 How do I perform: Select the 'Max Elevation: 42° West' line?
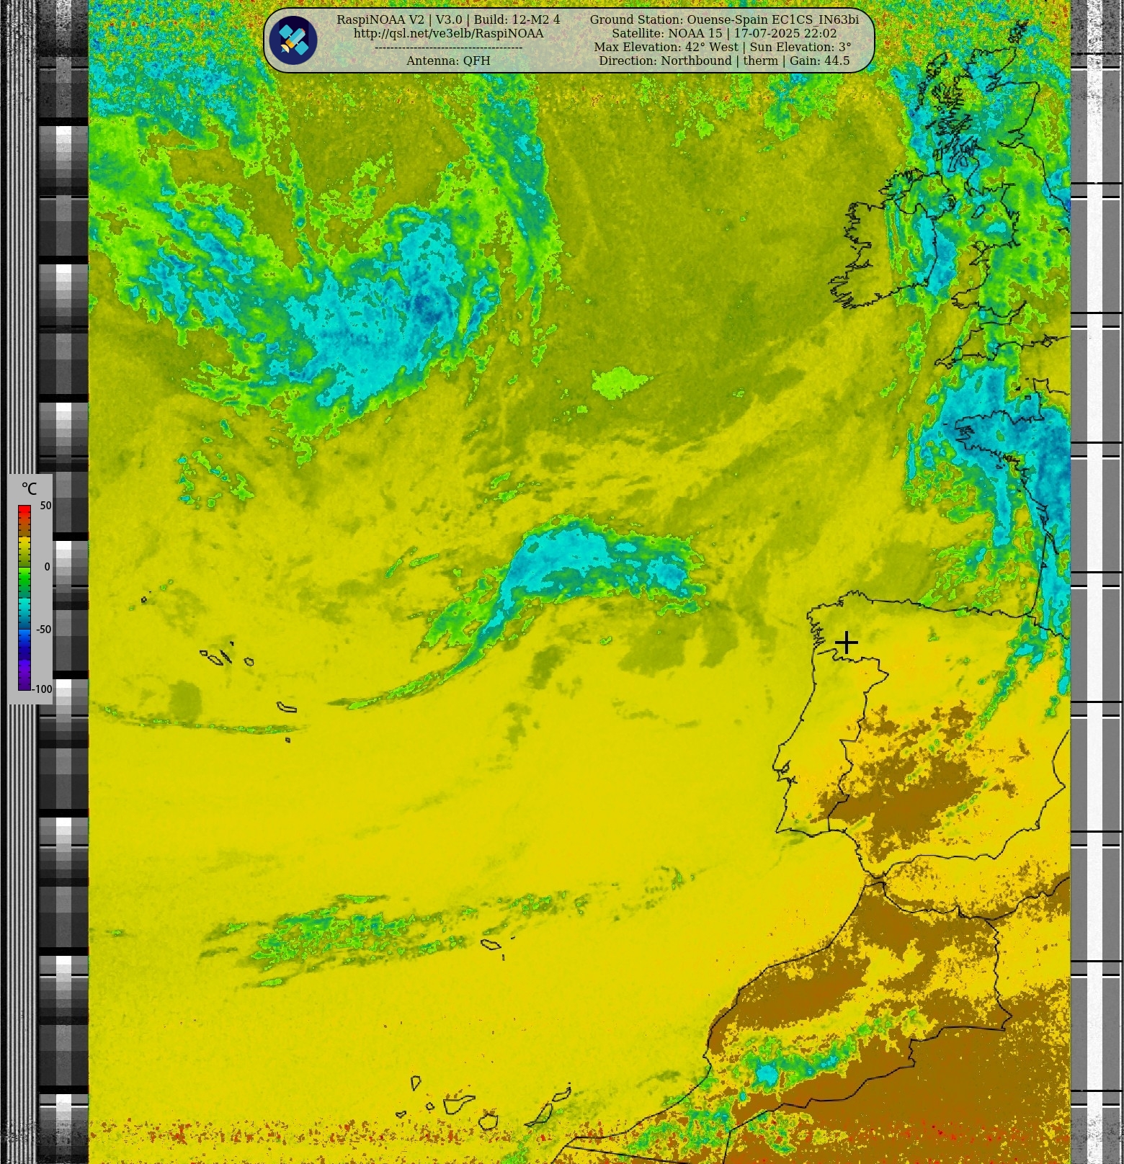pos(723,47)
